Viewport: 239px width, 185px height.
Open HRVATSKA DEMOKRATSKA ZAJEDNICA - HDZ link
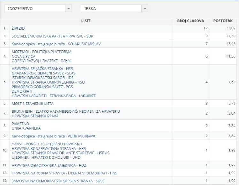coord(49,165)
